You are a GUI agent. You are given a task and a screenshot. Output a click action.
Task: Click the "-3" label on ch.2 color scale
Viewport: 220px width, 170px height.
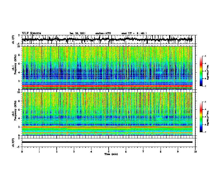pos(205,102)
